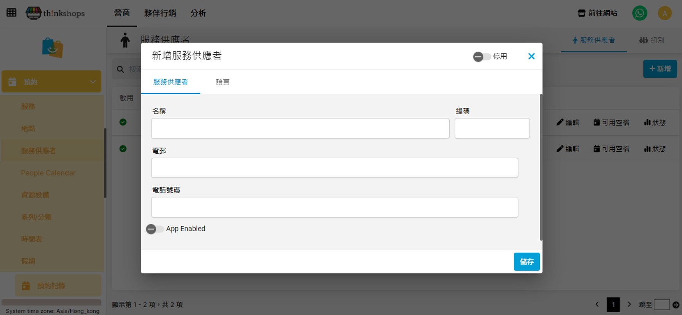The width and height of the screenshot is (682, 315).
Task: Open the apps grid menu icon
Action: click(11, 13)
